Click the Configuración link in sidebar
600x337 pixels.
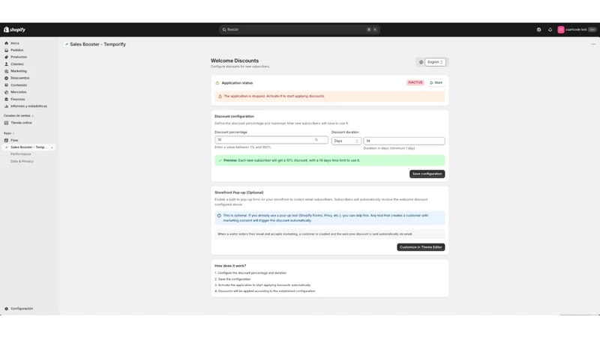(22, 309)
